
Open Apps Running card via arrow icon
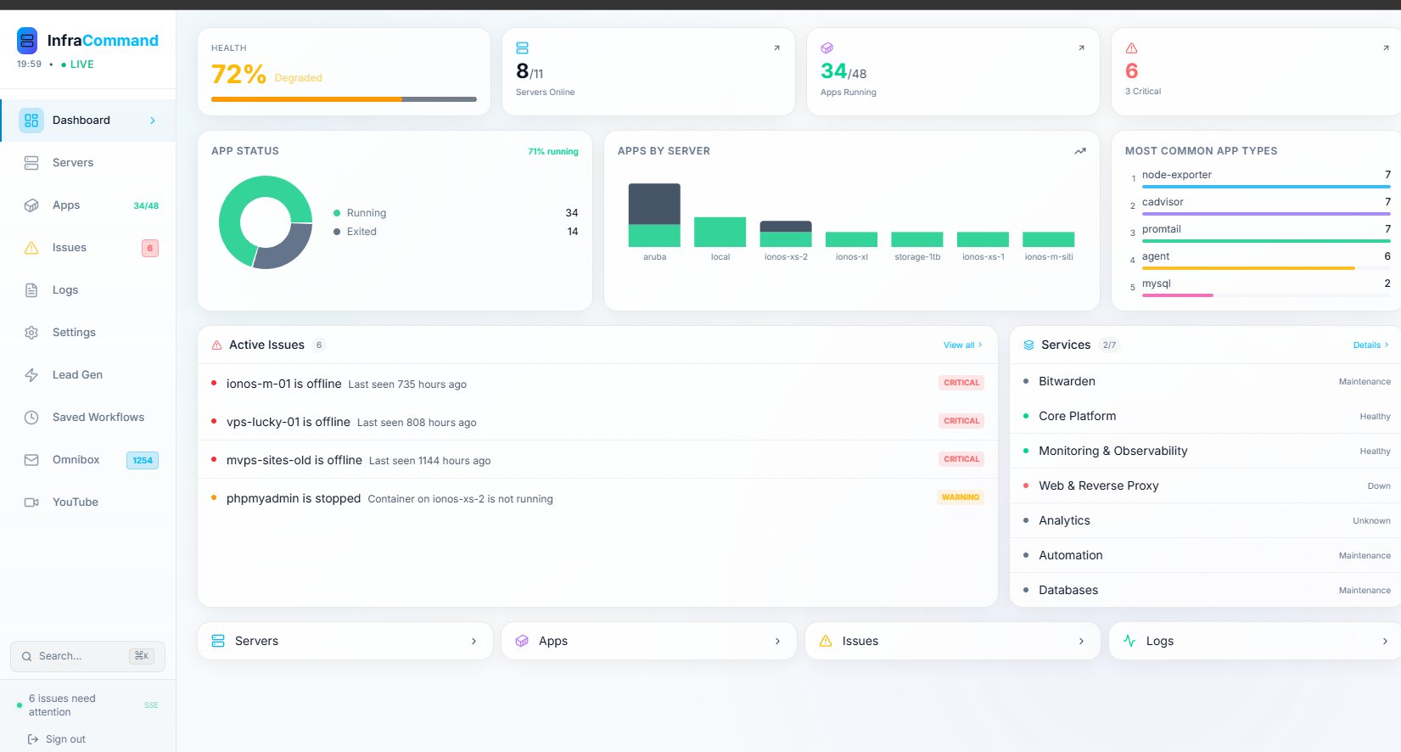pyautogui.click(x=1081, y=48)
